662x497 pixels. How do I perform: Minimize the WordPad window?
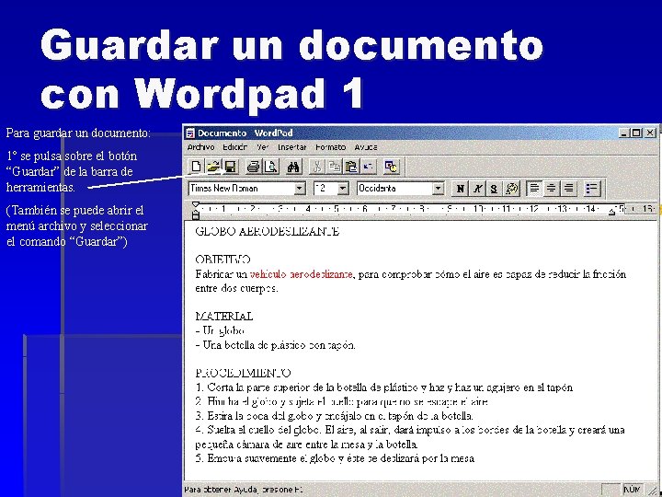[x=623, y=133]
